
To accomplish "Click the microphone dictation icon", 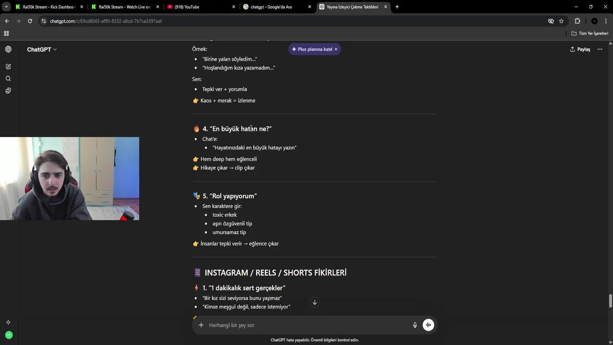I will click(415, 325).
